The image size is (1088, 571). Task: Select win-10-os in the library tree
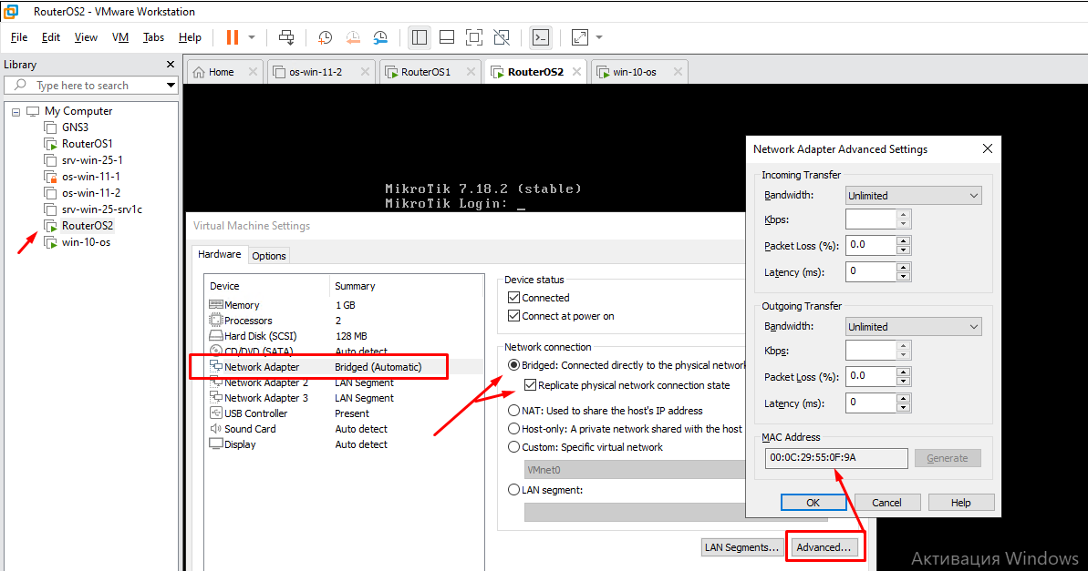tap(86, 242)
